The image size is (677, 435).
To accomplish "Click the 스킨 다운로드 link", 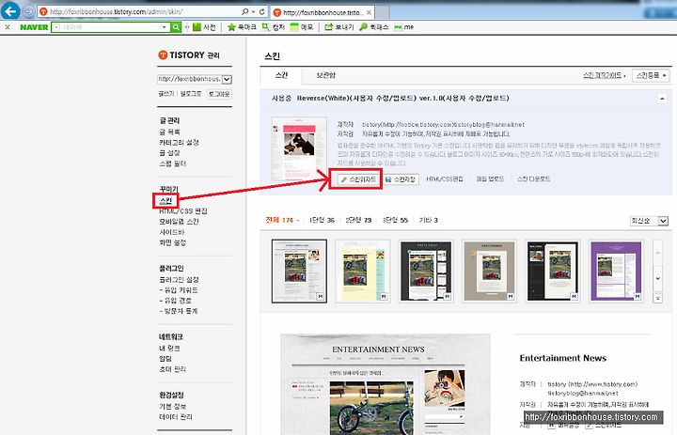I will point(534,179).
